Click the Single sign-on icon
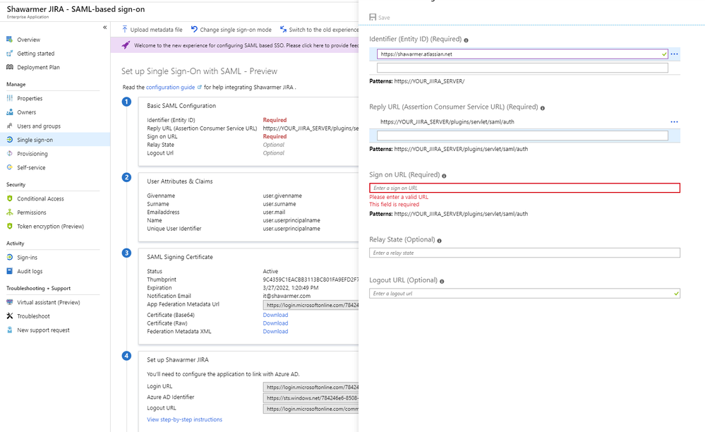Screen dimensions: 705x432 [9, 140]
